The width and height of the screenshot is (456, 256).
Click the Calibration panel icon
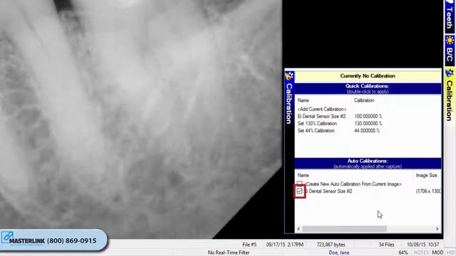click(x=289, y=76)
